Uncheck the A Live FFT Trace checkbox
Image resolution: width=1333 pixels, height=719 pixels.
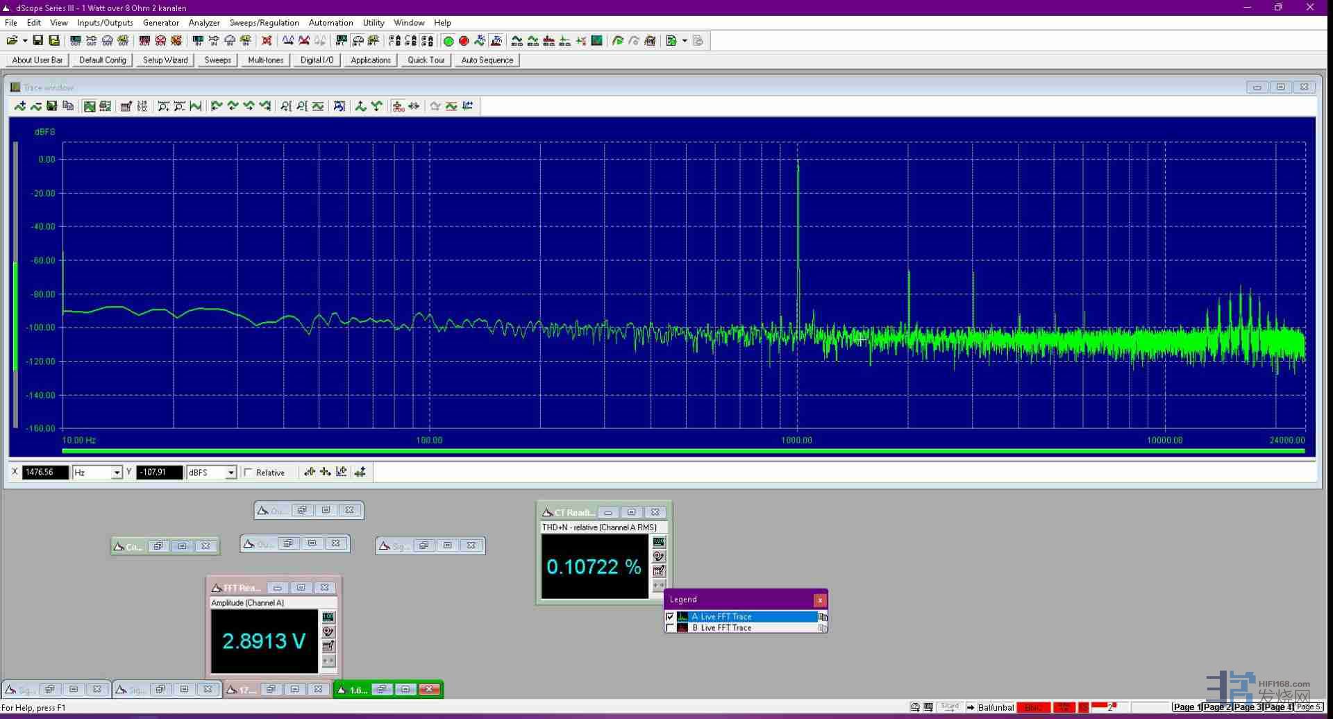click(x=670, y=616)
